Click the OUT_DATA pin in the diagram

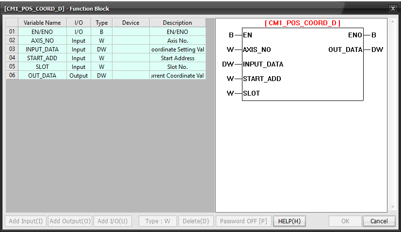pyautogui.click(x=345, y=50)
